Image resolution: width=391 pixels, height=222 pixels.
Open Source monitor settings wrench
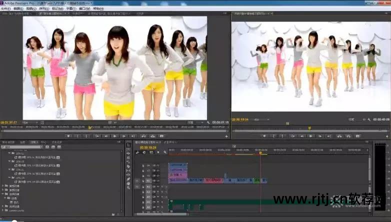[x=208, y=122]
